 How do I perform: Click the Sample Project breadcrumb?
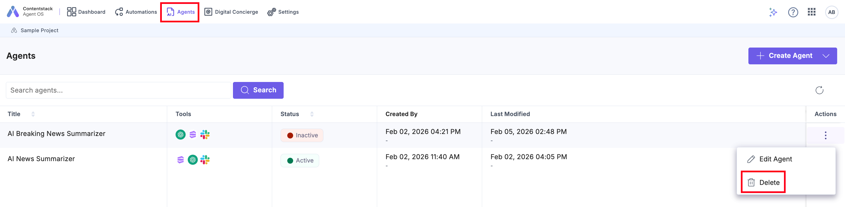click(35, 30)
